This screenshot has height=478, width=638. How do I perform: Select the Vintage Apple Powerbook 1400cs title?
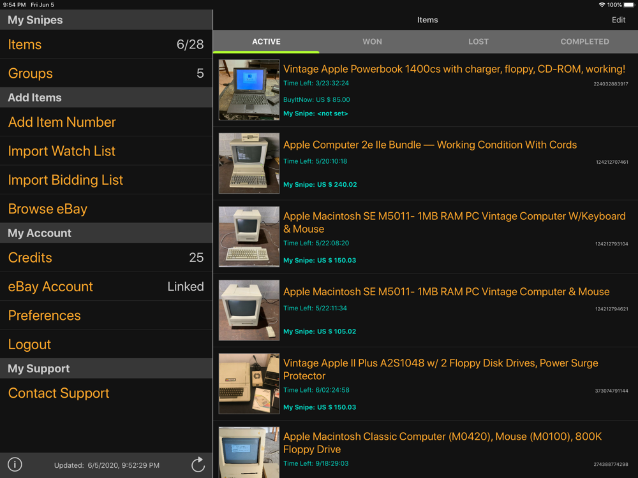point(454,69)
